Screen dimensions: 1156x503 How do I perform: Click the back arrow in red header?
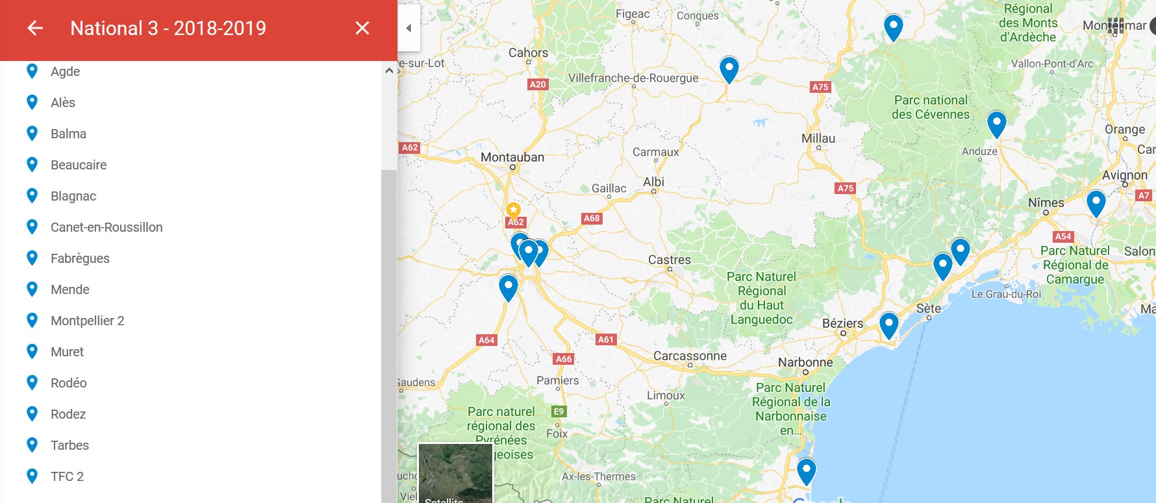[x=35, y=28]
